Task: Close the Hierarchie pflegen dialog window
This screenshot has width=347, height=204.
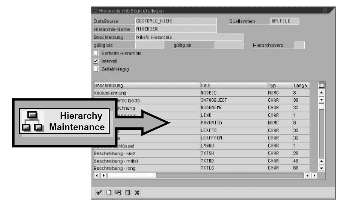Action: tap(325, 10)
